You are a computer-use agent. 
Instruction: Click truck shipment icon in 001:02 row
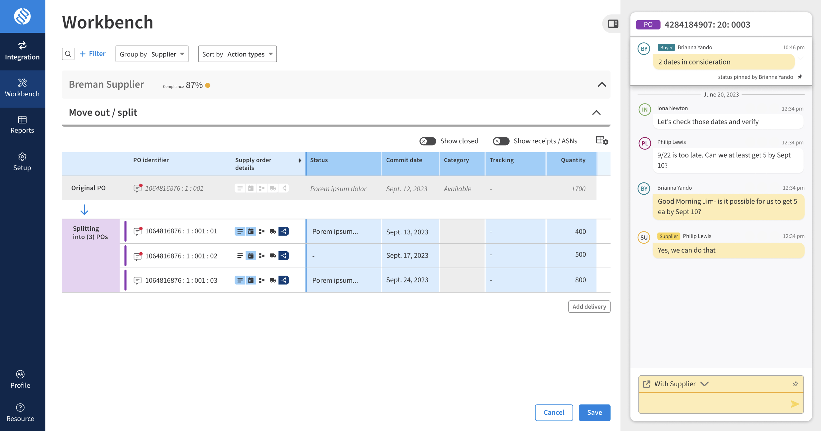point(273,256)
